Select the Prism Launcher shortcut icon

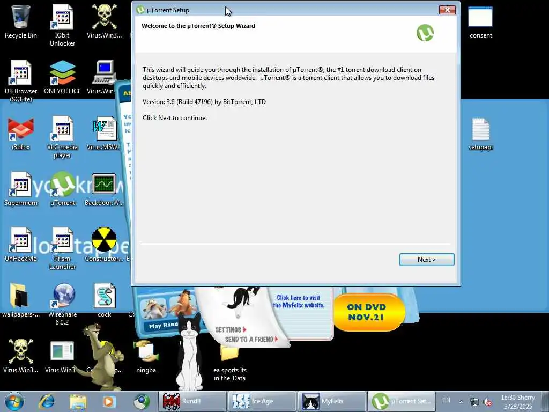click(x=62, y=249)
